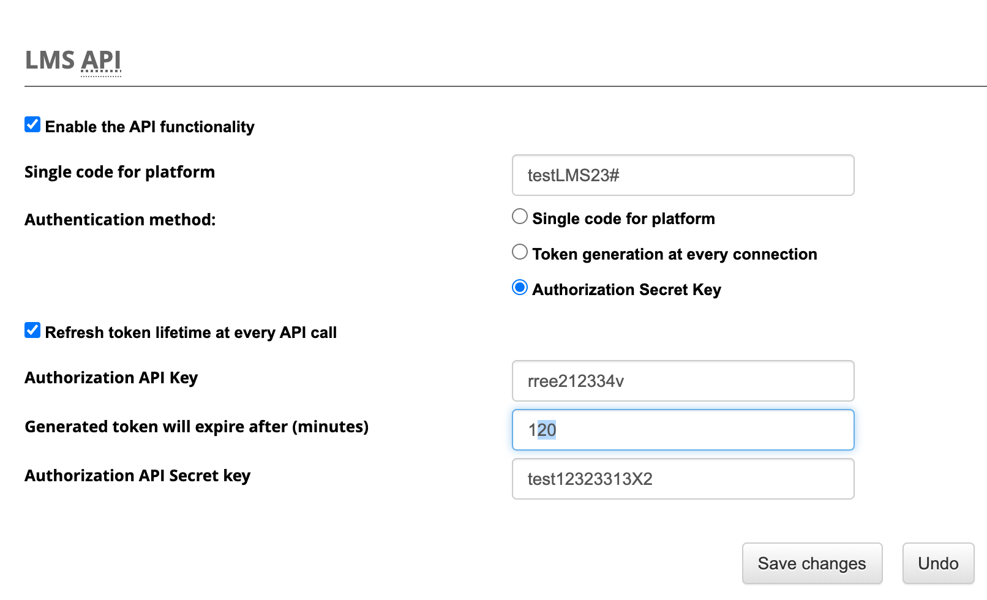This screenshot has height=600, width=987.
Task: Uncheck Enable the API functionality checkbox
Action: pyautogui.click(x=32, y=125)
